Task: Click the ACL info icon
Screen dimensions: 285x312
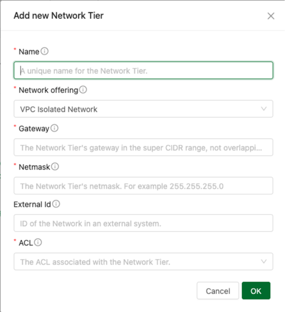Action: pos(38,242)
